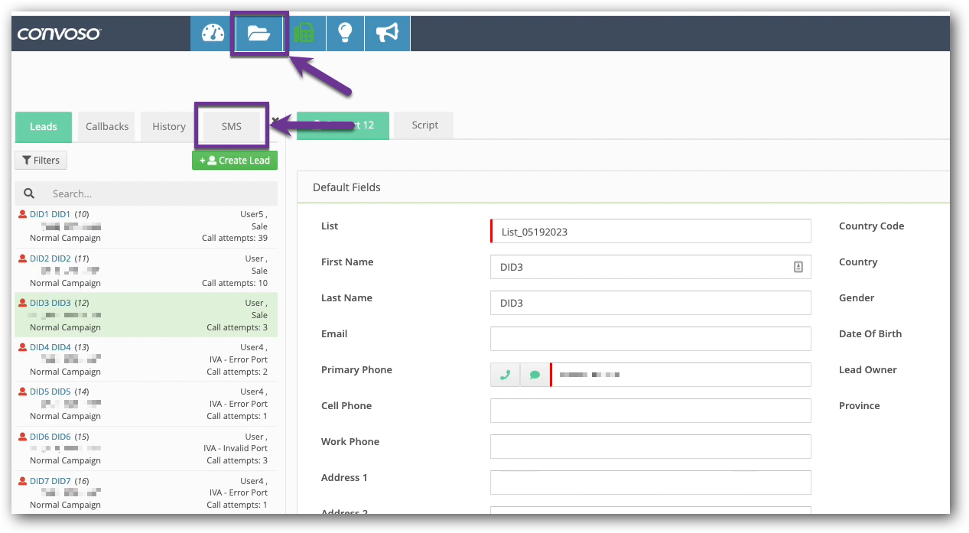Screen dimensions: 969x533
Task: Click the Create Lead button
Action: click(234, 160)
